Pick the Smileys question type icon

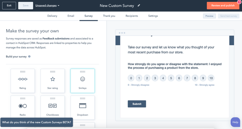click(82, 79)
